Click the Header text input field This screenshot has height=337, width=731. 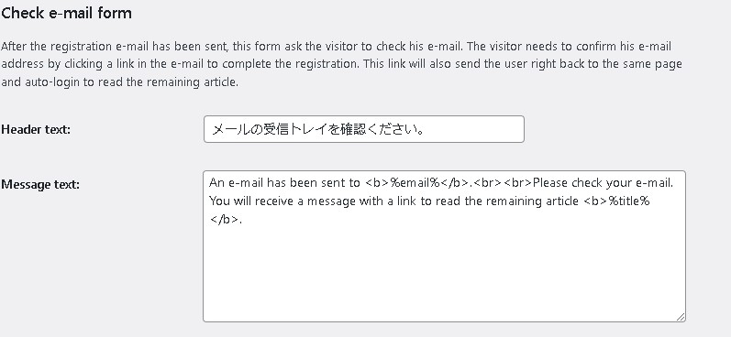click(363, 129)
